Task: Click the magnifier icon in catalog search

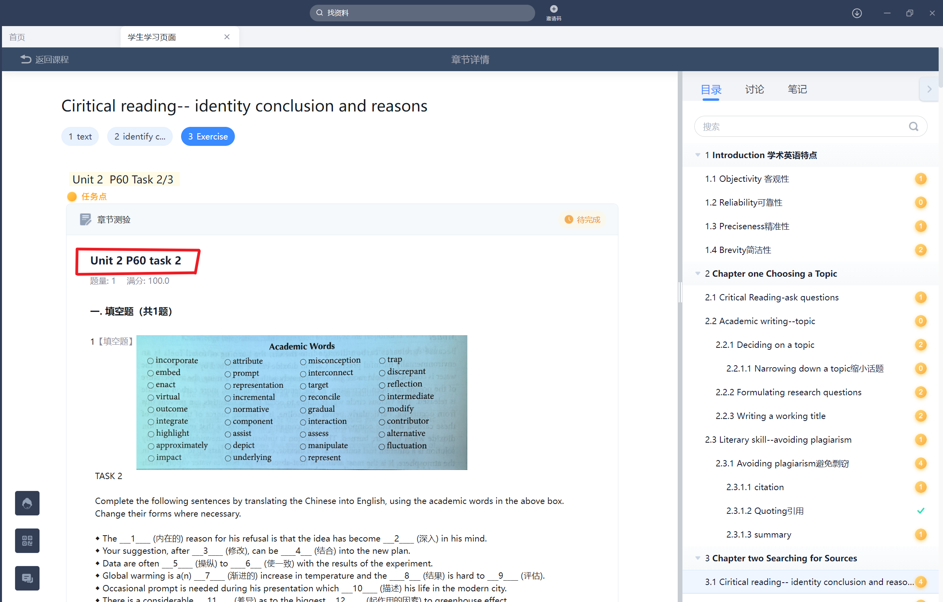Action: click(x=913, y=126)
